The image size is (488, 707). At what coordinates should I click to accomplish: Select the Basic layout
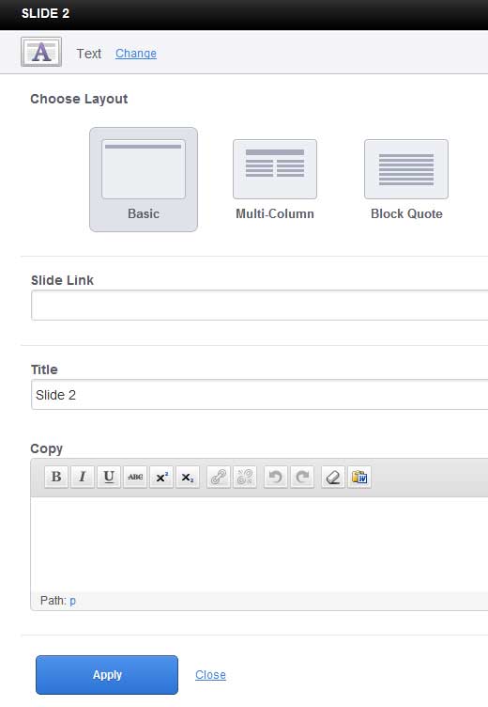pos(144,180)
